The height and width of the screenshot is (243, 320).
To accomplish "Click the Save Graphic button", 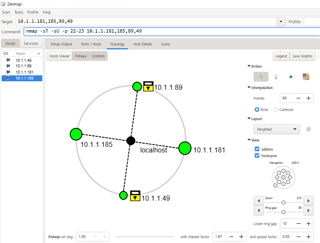I will 302,56.
